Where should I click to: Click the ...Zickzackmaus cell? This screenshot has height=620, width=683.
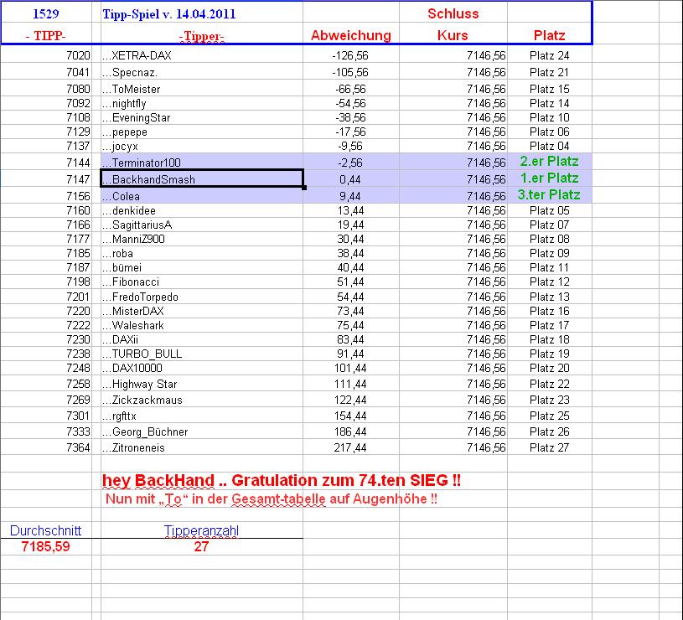click(x=202, y=400)
